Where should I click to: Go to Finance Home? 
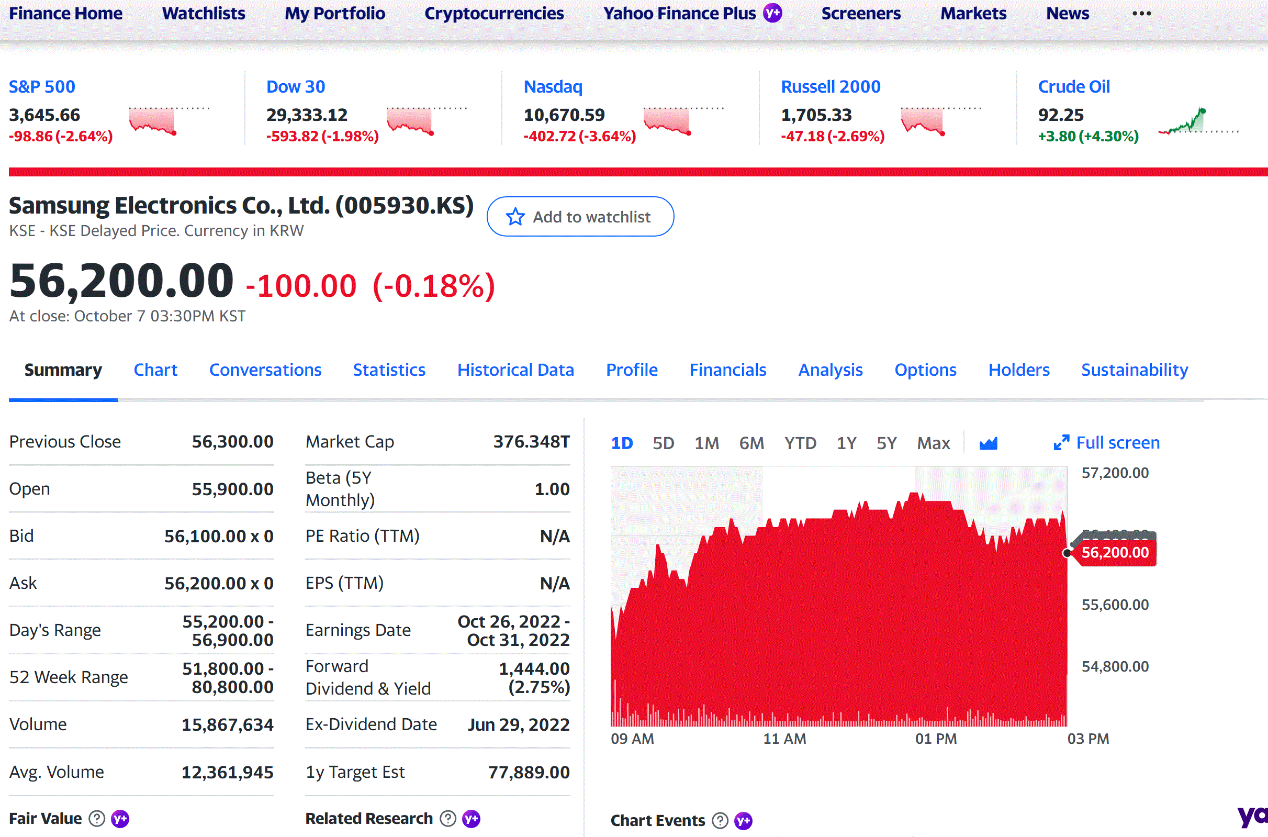65,13
